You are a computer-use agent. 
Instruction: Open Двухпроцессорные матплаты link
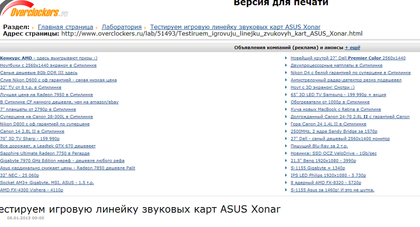coord(337,65)
